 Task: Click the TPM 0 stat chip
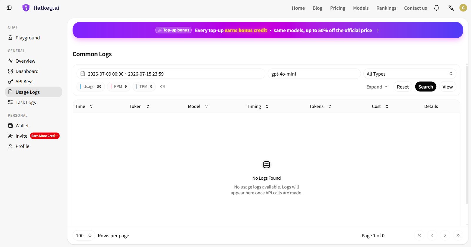coord(144,86)
